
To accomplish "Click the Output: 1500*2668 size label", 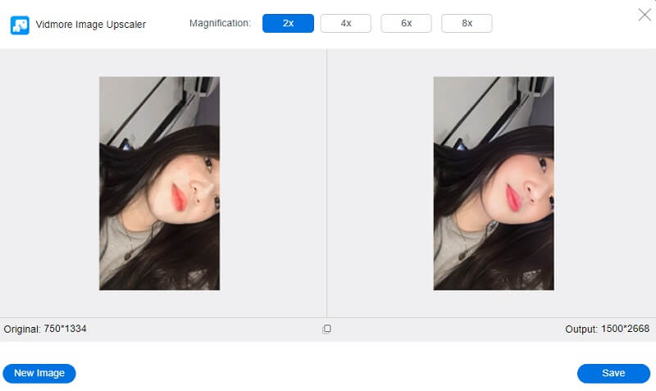I will click(607, 329).
